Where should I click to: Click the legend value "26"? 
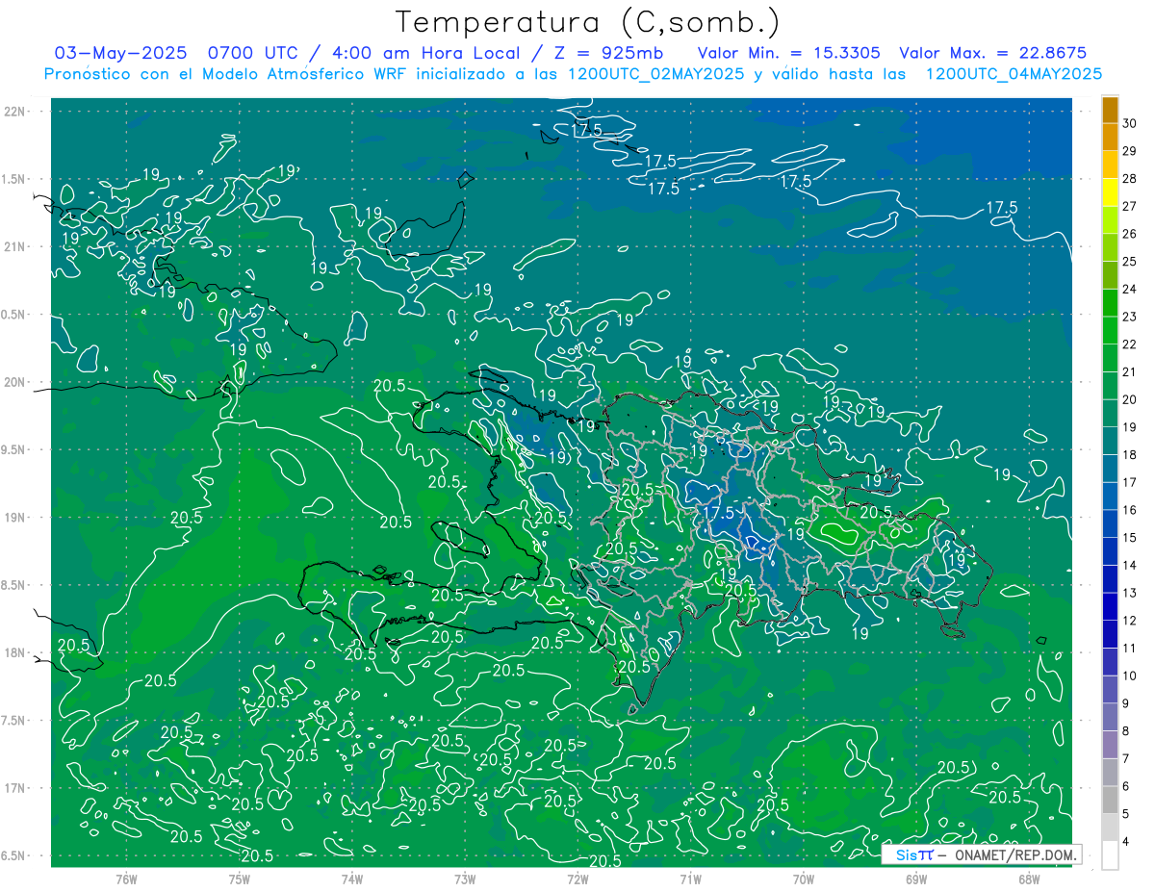[1130, 234]
